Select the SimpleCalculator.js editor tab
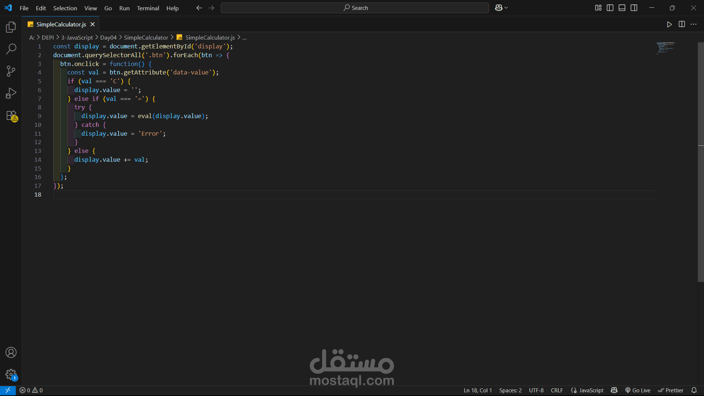This screenshot has width=704, height=396. pyautogui.click(x=61, y=24)
